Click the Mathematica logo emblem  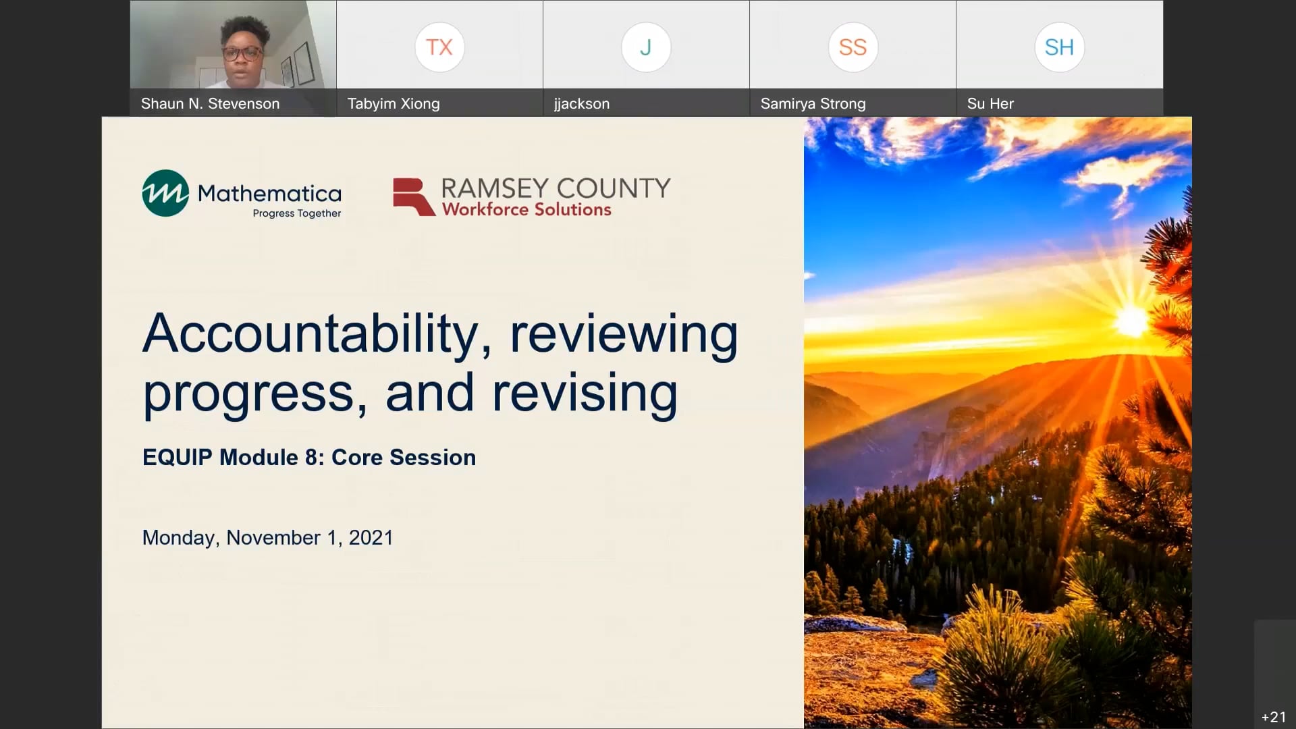[164, 194]
